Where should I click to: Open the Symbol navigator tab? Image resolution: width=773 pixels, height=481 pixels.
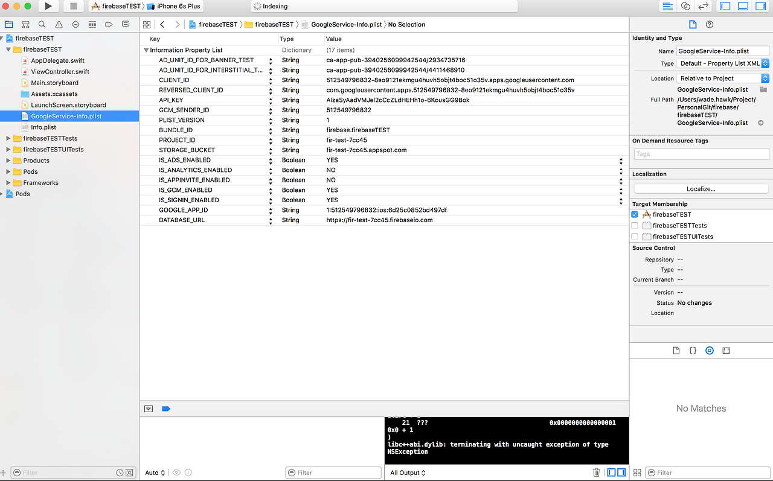(25, 25)
